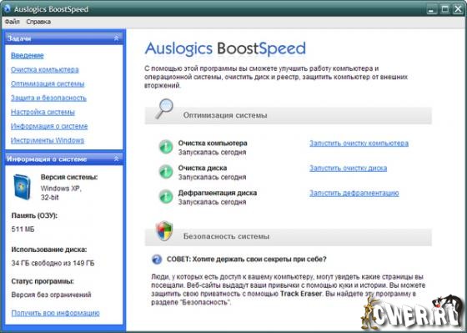Screen dimensions: 467x333
Task: Click Получить всю информацию link
Action: click(x=55, y=313)
